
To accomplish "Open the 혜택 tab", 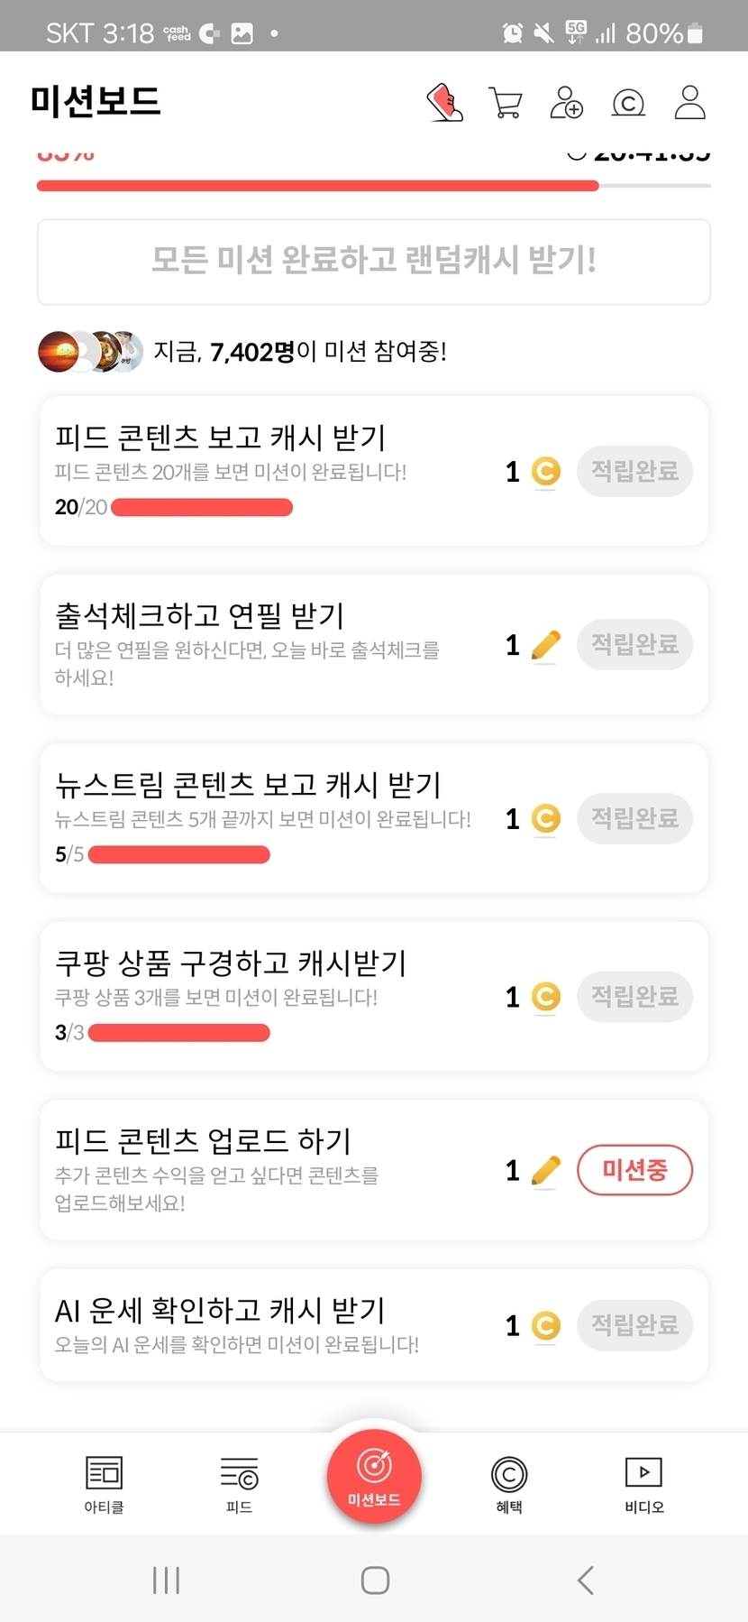I will (509, 1484).
